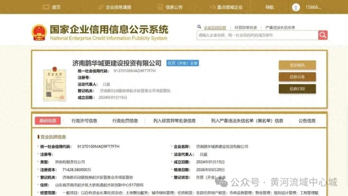Image resolution: width=348 pixels, height=196 pixels.
Task: Click the 住所 address text
Action: [x=99, y=185]
